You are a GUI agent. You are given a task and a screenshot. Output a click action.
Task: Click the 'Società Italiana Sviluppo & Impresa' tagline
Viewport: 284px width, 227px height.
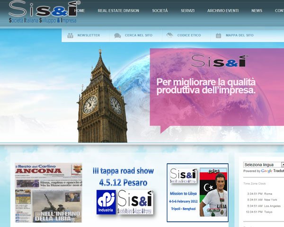43,20
